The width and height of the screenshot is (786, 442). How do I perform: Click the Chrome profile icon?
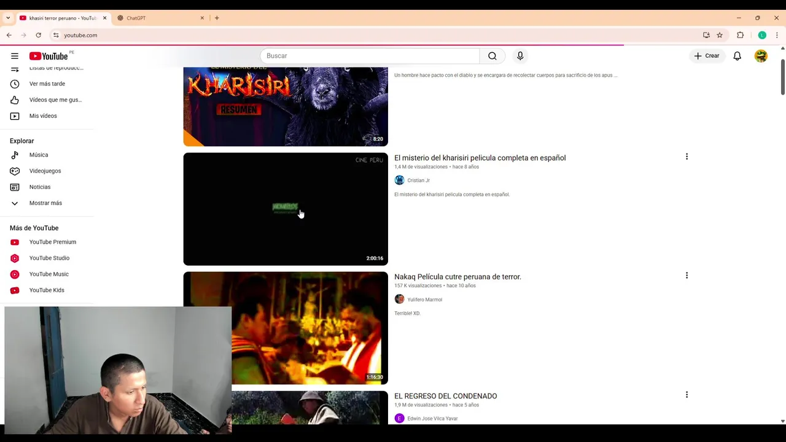(762, 35)
